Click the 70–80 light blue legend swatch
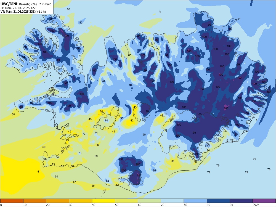This screenshot has height=207, width=276. pos(172,201)
